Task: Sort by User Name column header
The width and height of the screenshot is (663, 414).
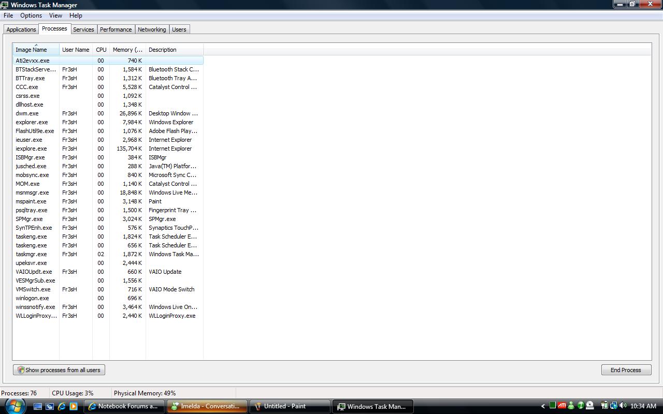Action: (76, 50)
